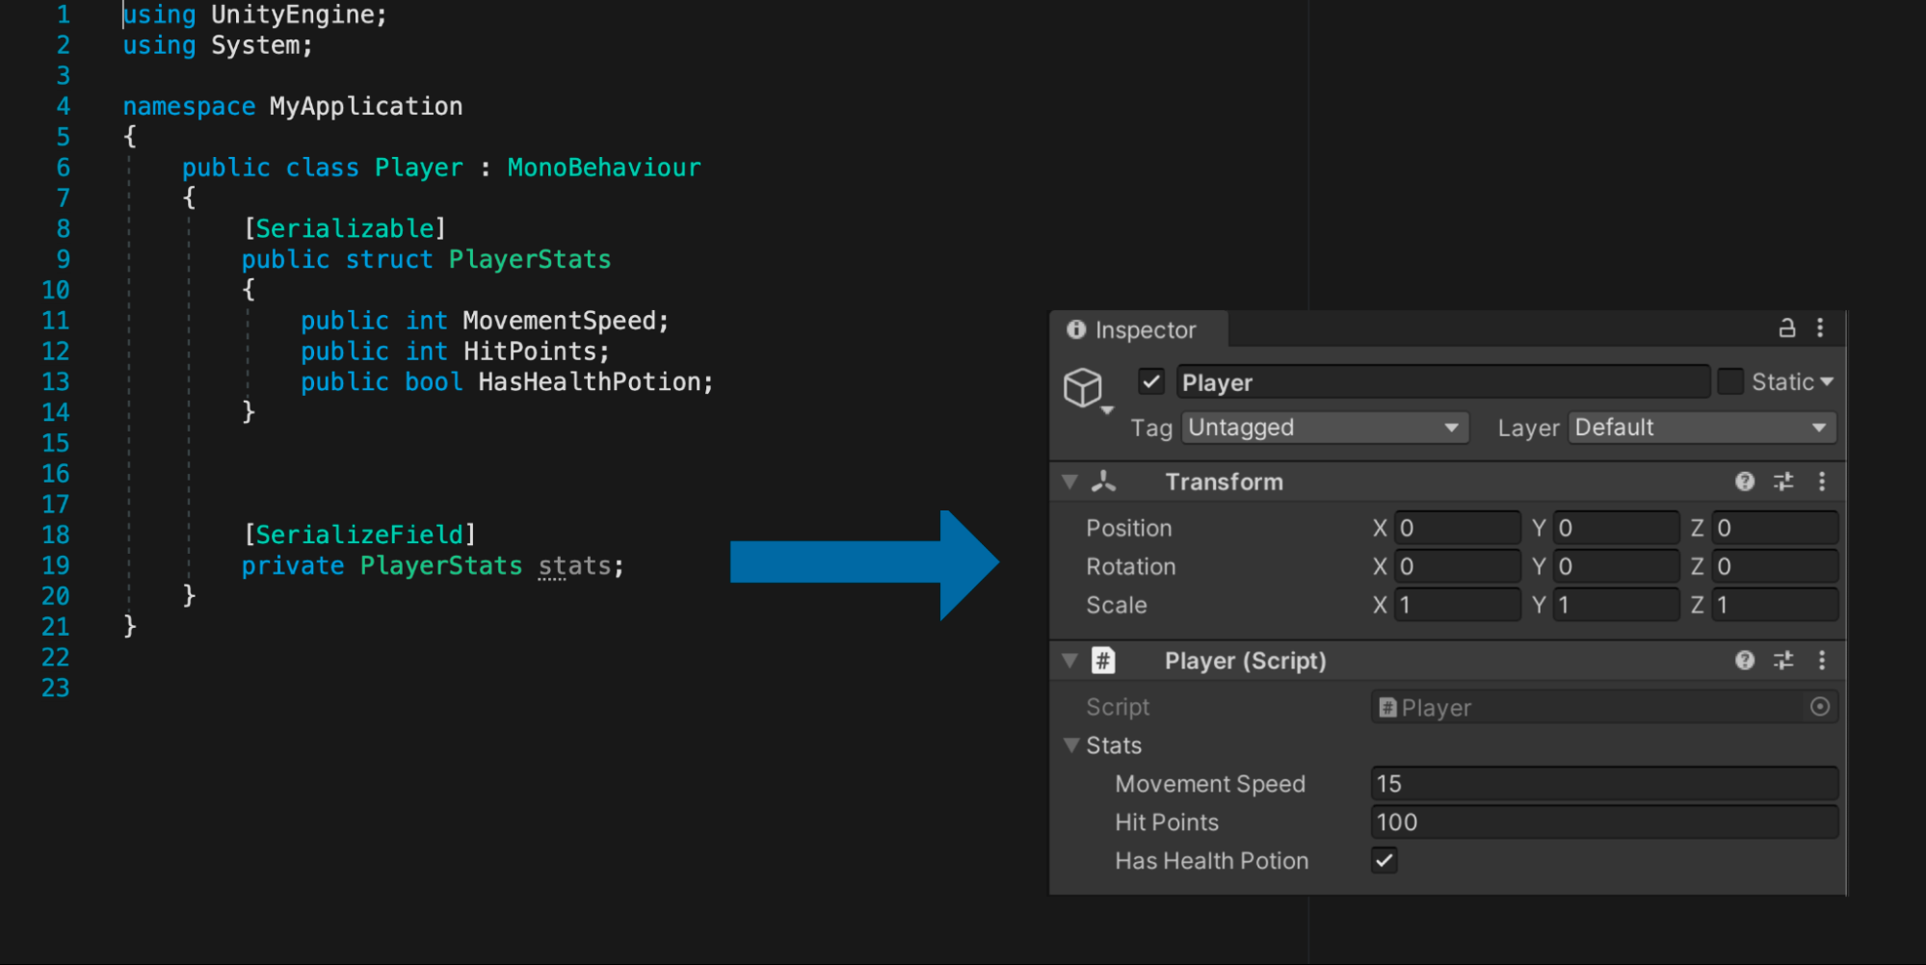This screenshot has width=1926, height=965.
Task: Open Player (Script) preset settings icon
Action: pyautogui.click(x=1783, y=660)
